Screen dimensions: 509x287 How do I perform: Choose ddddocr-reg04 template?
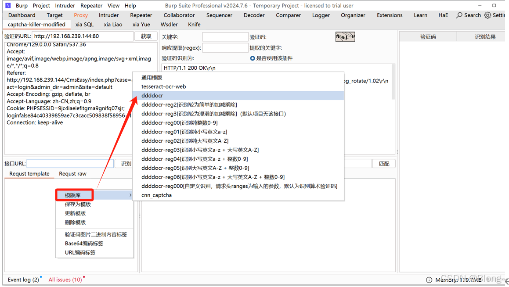(238, 159)
